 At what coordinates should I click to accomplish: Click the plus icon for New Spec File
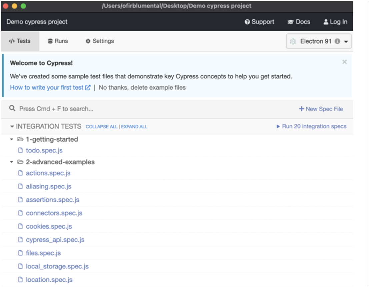tap(301, 109)
